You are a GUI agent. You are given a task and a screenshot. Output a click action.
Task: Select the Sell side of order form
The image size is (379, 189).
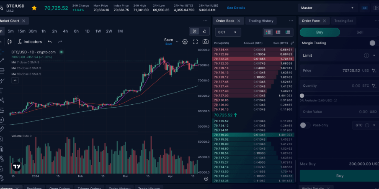359,32
